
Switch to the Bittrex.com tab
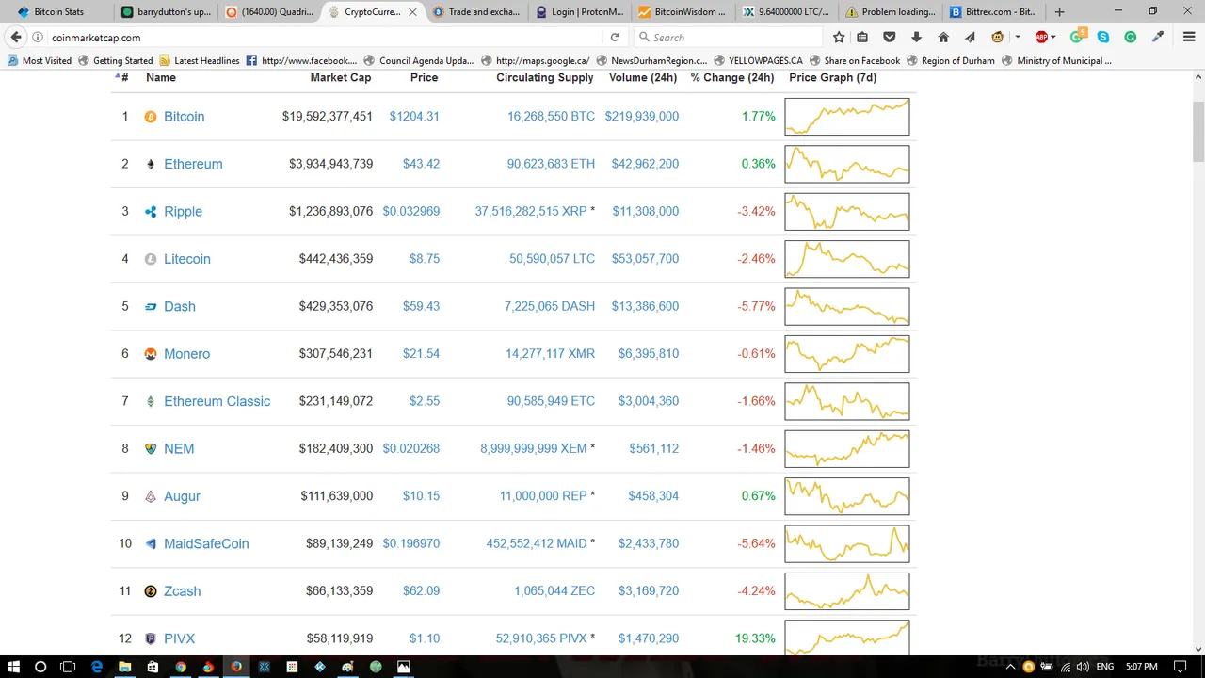tap(994, 12)
